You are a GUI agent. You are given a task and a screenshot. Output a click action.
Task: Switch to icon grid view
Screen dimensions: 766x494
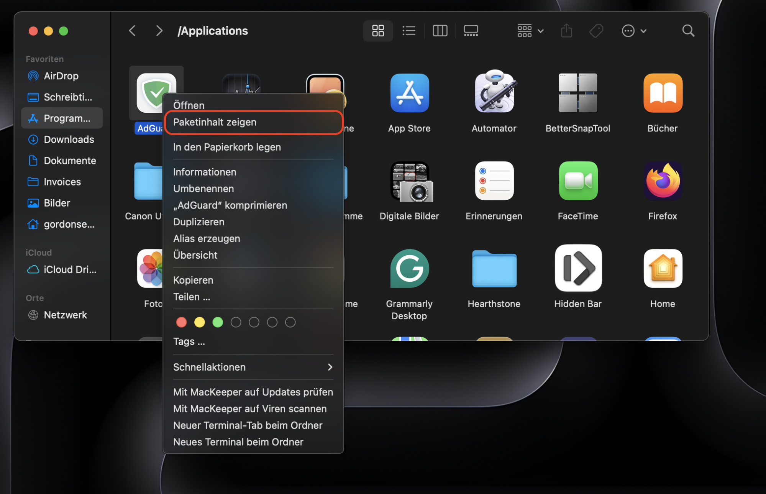378,31
